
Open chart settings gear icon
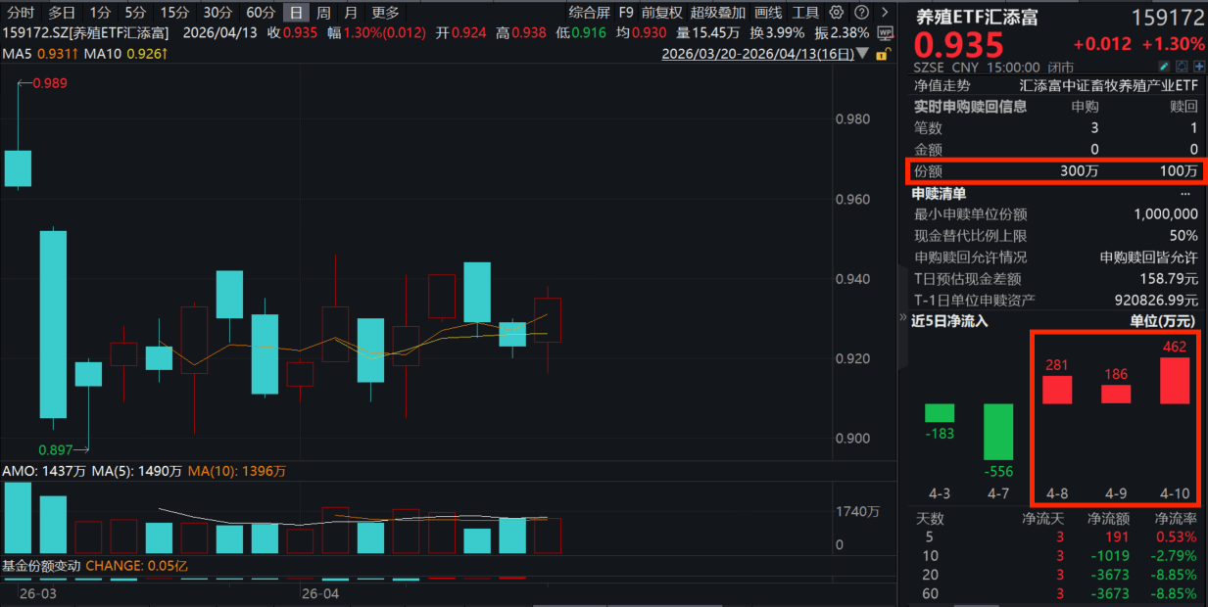[x=836, y=13]
